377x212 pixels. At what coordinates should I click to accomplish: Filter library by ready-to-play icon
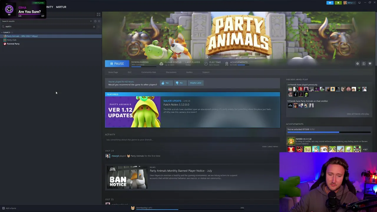pos(99,21)
